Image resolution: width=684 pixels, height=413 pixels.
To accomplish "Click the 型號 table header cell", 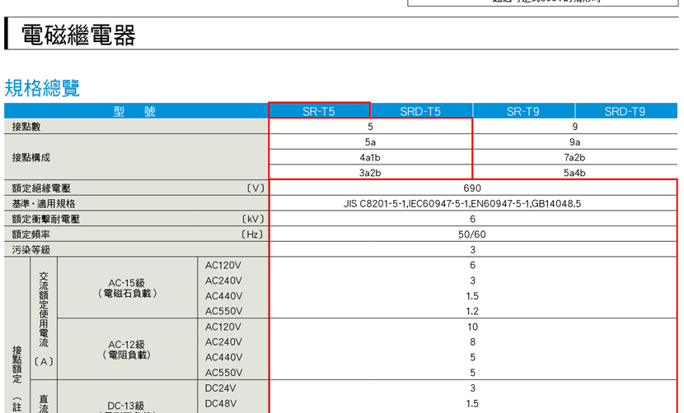I will pyautogui.click(x=136, y=111).
